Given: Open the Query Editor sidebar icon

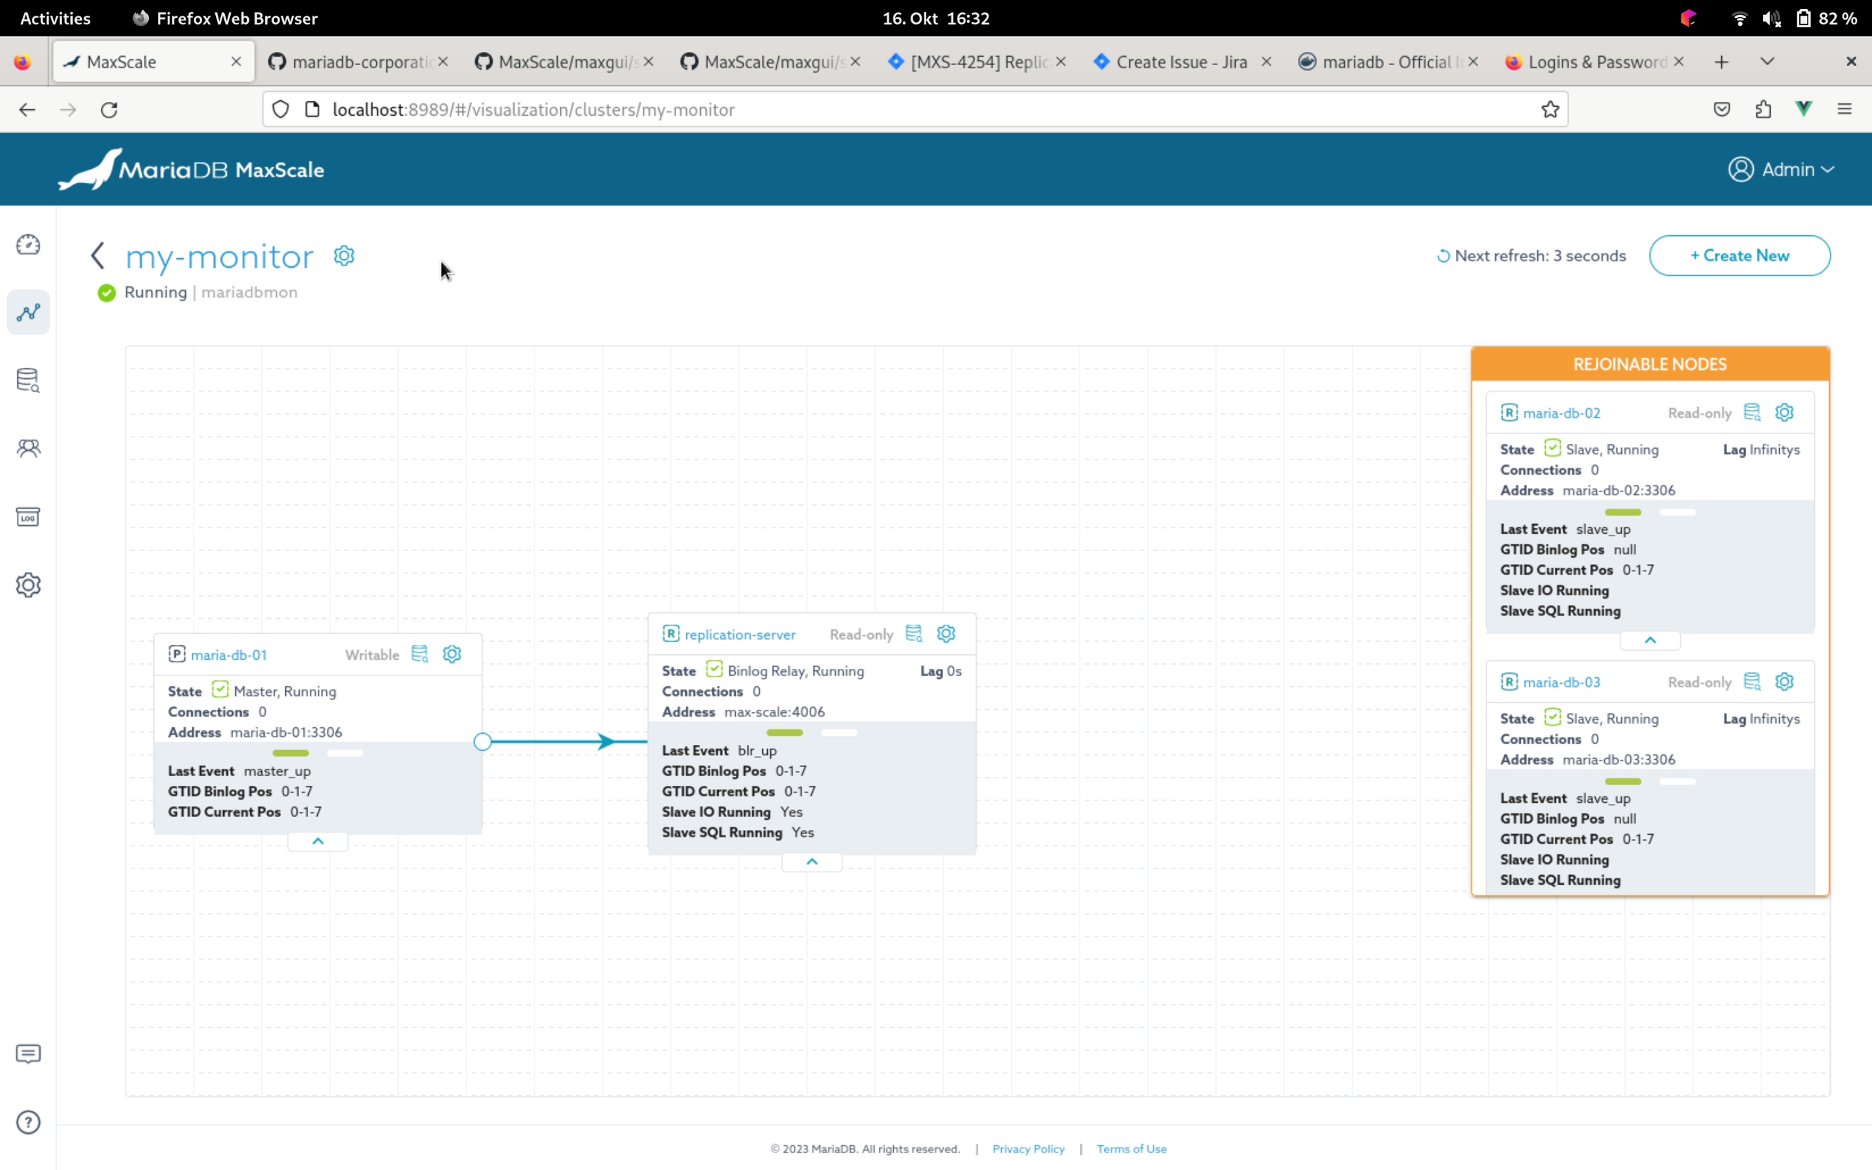Looking at the screenshot, I should click(28, 380).
